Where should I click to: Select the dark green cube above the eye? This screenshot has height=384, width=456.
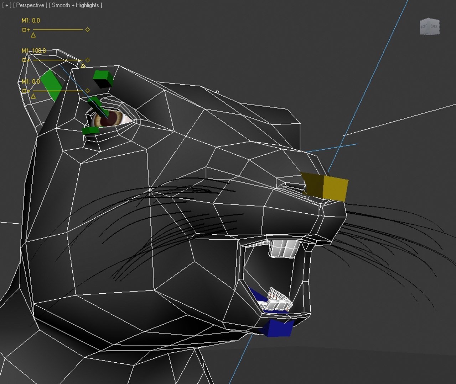pyautogui.click(x=103, y=79)
